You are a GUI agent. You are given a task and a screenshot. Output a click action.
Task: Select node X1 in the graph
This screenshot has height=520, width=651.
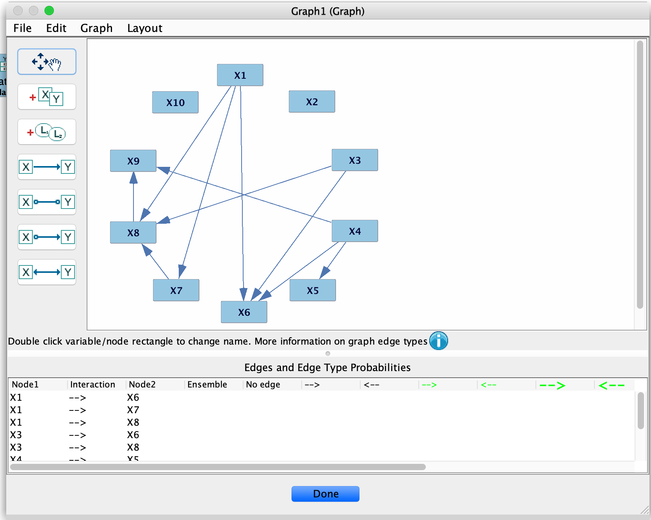[240, 75]
